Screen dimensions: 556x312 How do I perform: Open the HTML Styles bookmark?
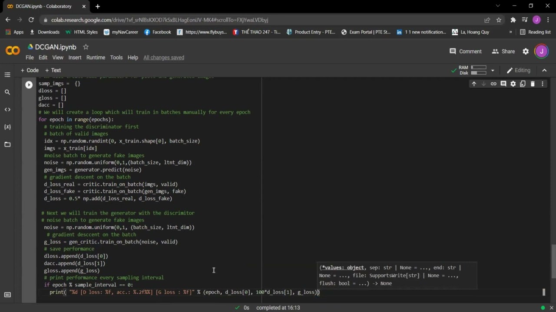tap(81, 32)
